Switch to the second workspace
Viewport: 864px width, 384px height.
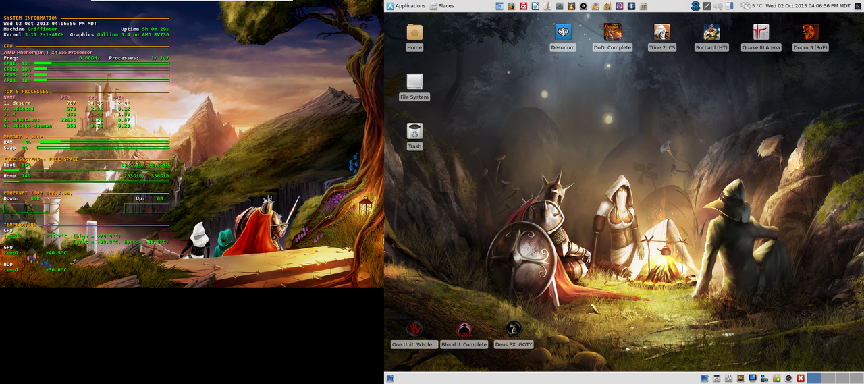828,378
